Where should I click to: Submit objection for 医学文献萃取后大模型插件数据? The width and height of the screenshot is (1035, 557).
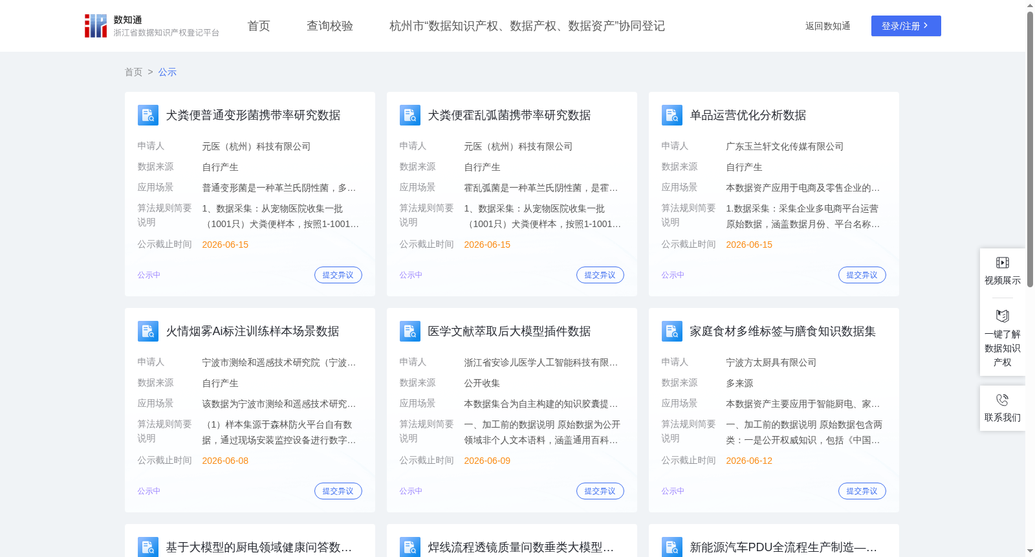point(600,491)
